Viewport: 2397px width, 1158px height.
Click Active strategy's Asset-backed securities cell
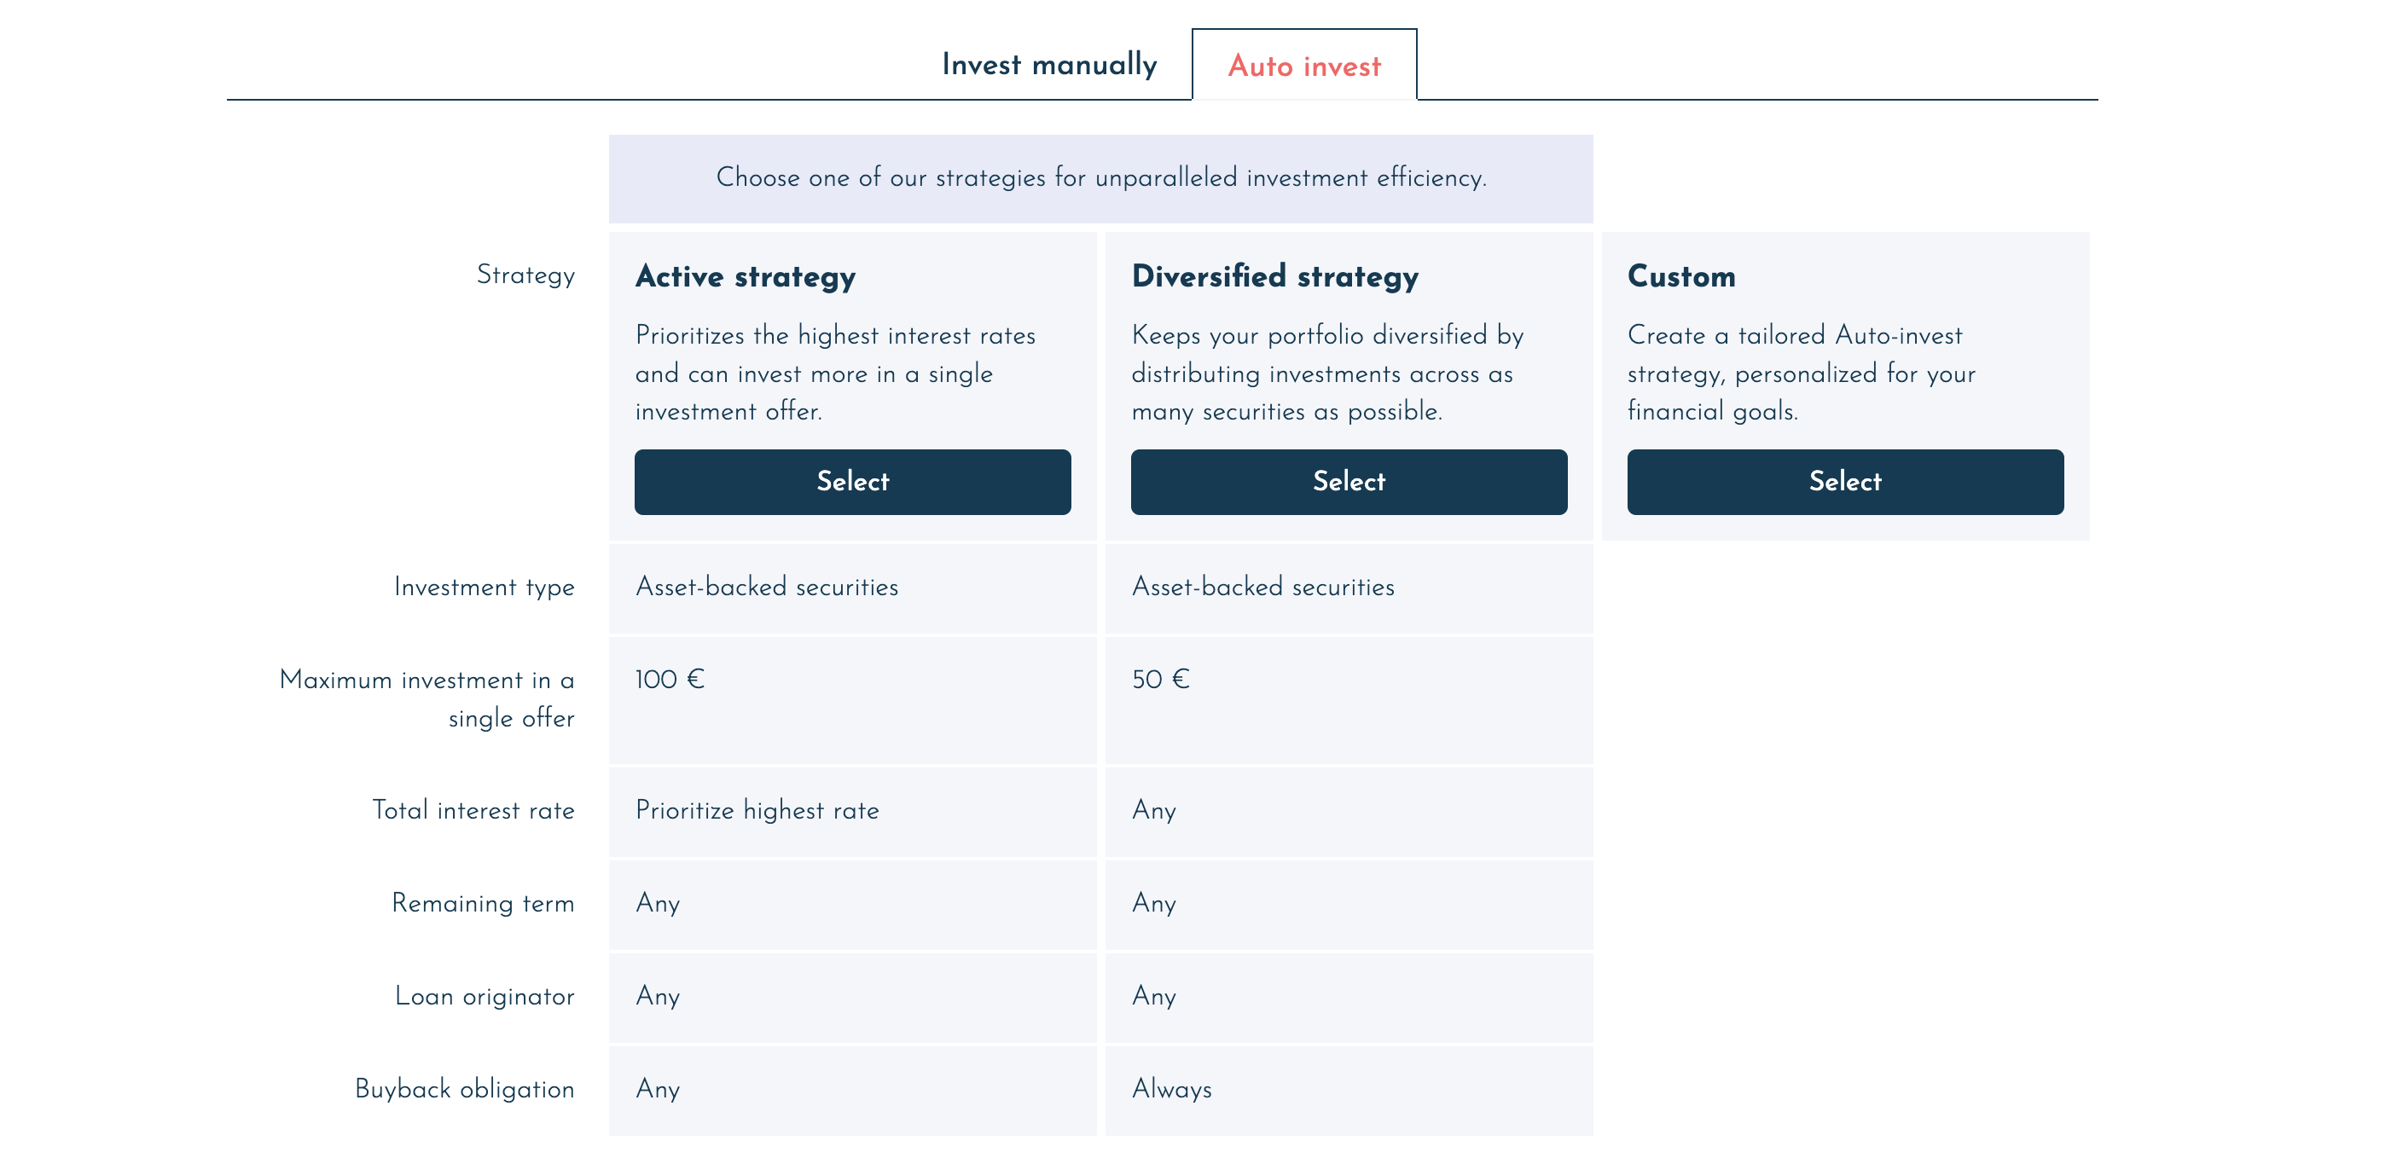tap(766, 587)
